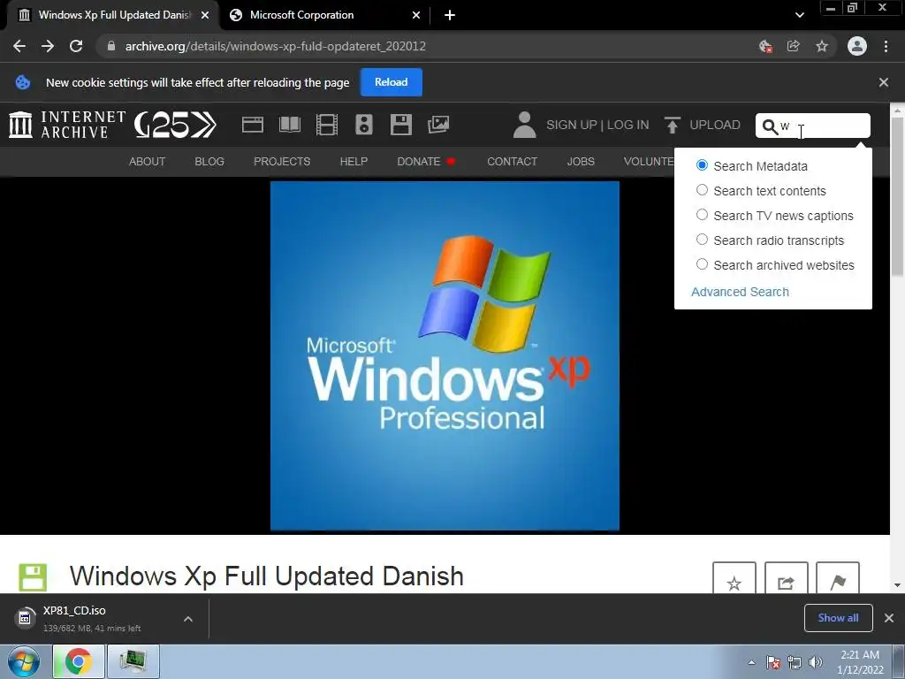Click SIGN UP link
Image resolution: width=905 pixels, height=679 pixels.
click(572, 125)
